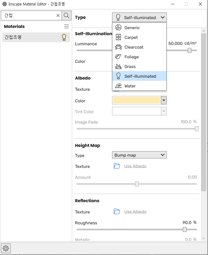The height and width of the screenshot is (255, 208).
Task: Click the Carpet pattern icon
Action: point(118,37)
